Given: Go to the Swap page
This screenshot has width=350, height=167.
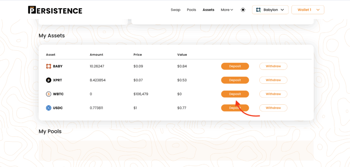Looking at the screenshot, I should (x=175, y=10).
